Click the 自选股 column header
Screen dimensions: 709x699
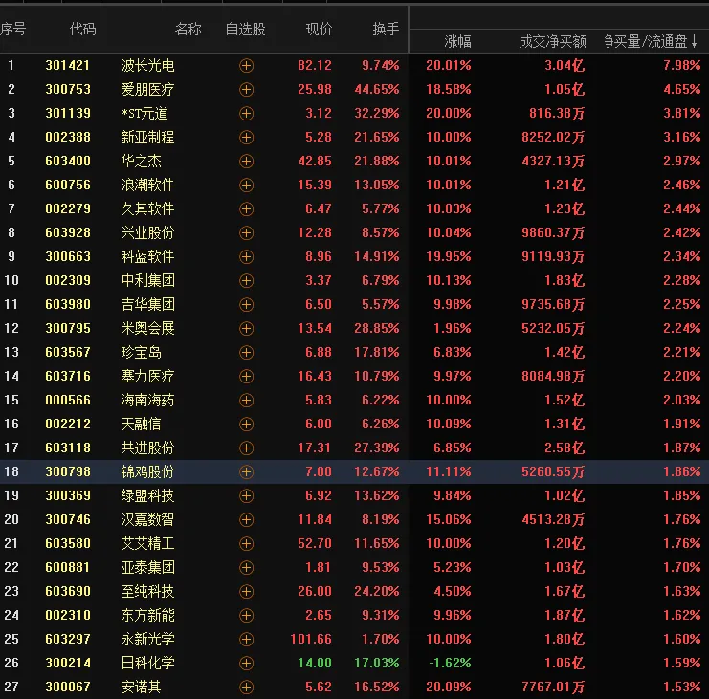[x=246, y=29]
